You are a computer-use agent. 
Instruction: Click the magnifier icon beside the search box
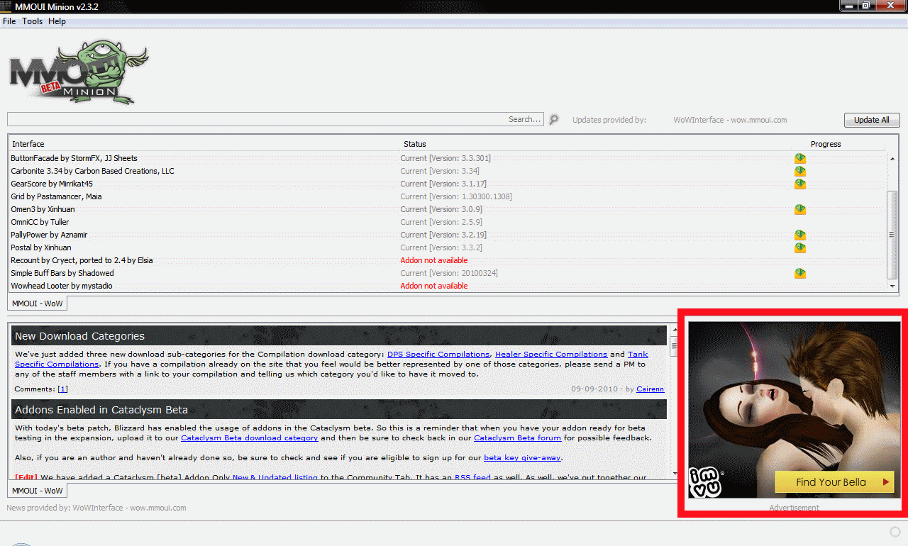554,120
